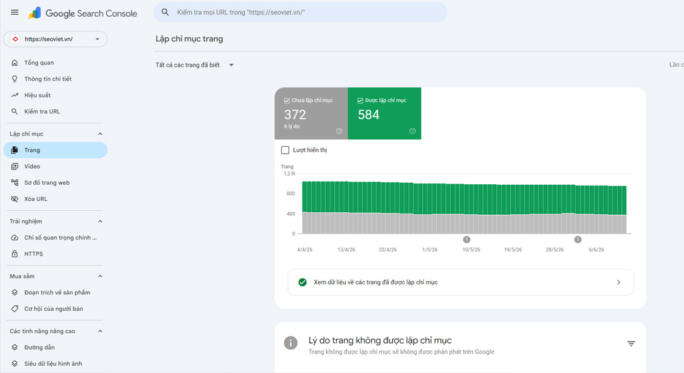This screenshot has width=684, height=373.
Task: Click the URL inspection search field
Action: pos(301,12)
